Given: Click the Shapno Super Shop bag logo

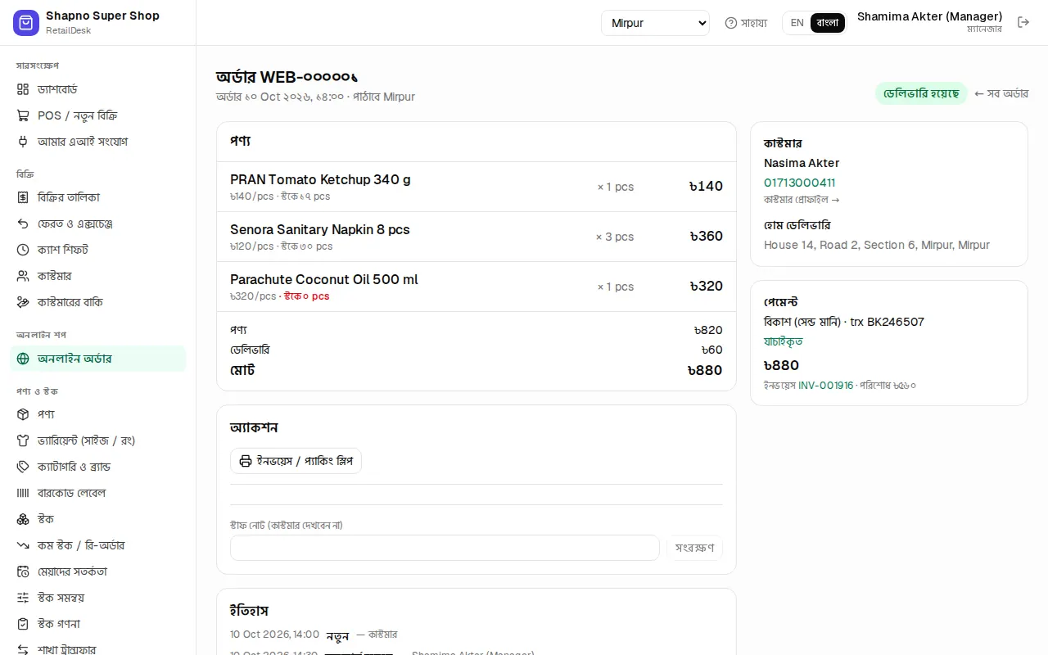Looking at the screenshot, I should pyautogui.click(x=26, y=23).
